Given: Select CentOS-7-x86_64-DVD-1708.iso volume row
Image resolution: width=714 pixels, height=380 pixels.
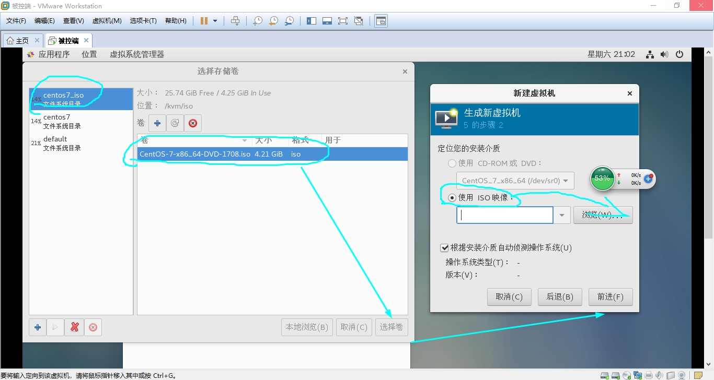Looking at the screenshot, I should pos(272,154).
